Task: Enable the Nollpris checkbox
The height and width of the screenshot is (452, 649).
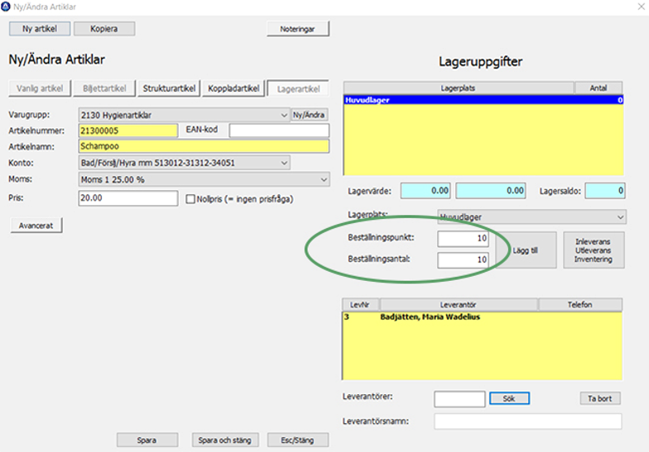Action: 190,199
